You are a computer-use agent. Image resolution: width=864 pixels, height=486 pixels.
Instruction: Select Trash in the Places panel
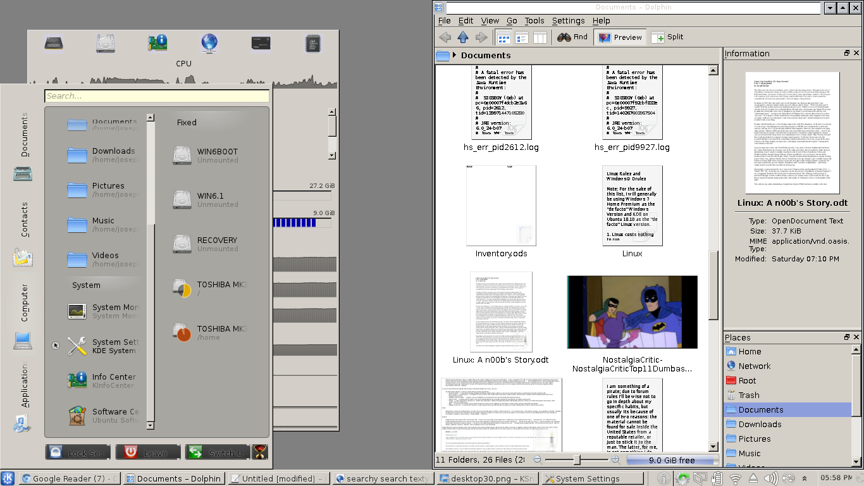click(748, 395)
